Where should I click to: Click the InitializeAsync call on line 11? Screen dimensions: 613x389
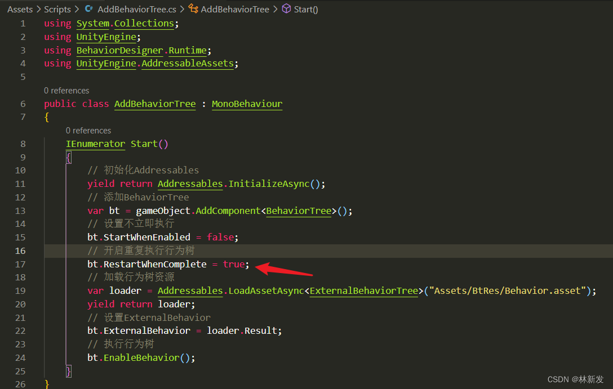[x=269, y=184]
